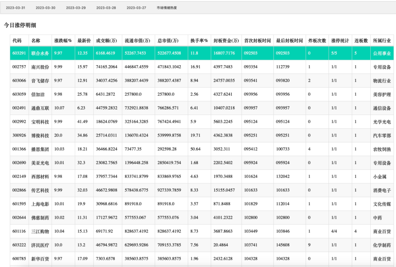Click industry 消费电子 for 传艺科技
The image size is (396, 267).
(382, 190)
